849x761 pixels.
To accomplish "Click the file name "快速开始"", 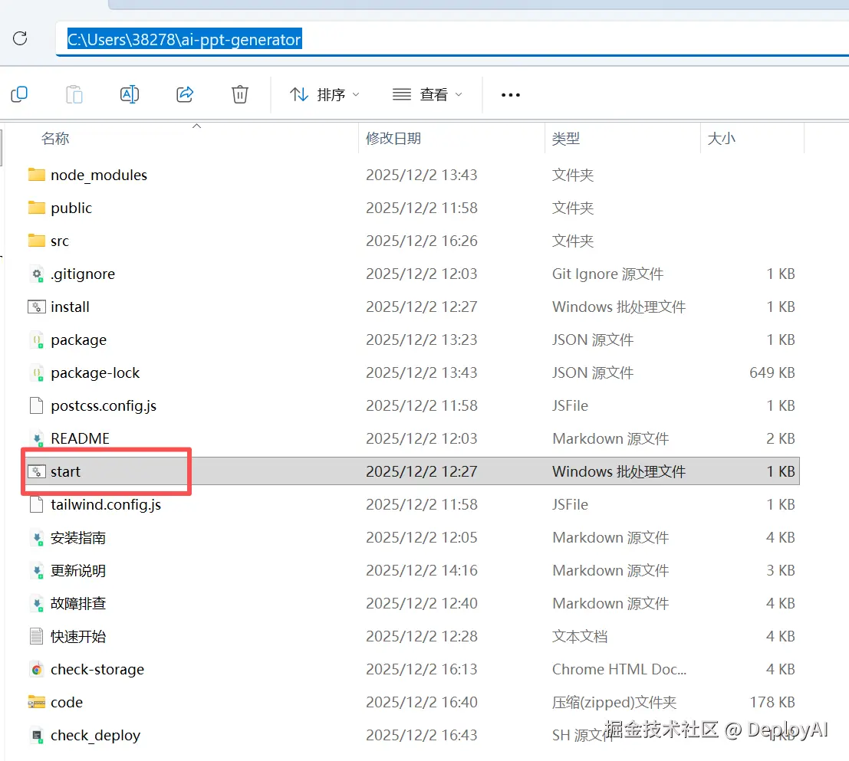I will [x=78, y=637].
